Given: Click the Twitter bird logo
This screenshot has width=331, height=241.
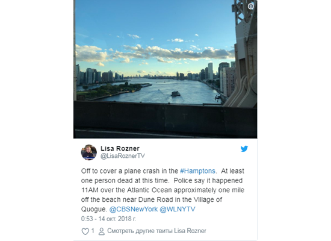Looking at the screenshot, I should pos(244,149).
